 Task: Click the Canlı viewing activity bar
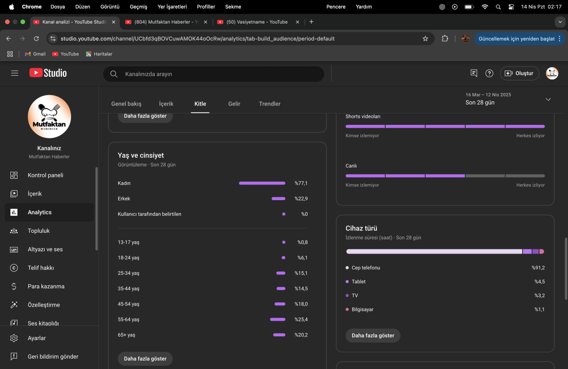[445, 176]
